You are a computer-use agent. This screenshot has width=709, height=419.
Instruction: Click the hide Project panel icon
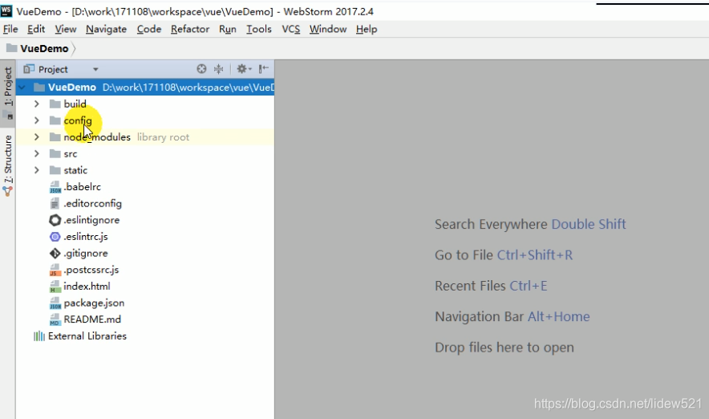click(263, 69)
